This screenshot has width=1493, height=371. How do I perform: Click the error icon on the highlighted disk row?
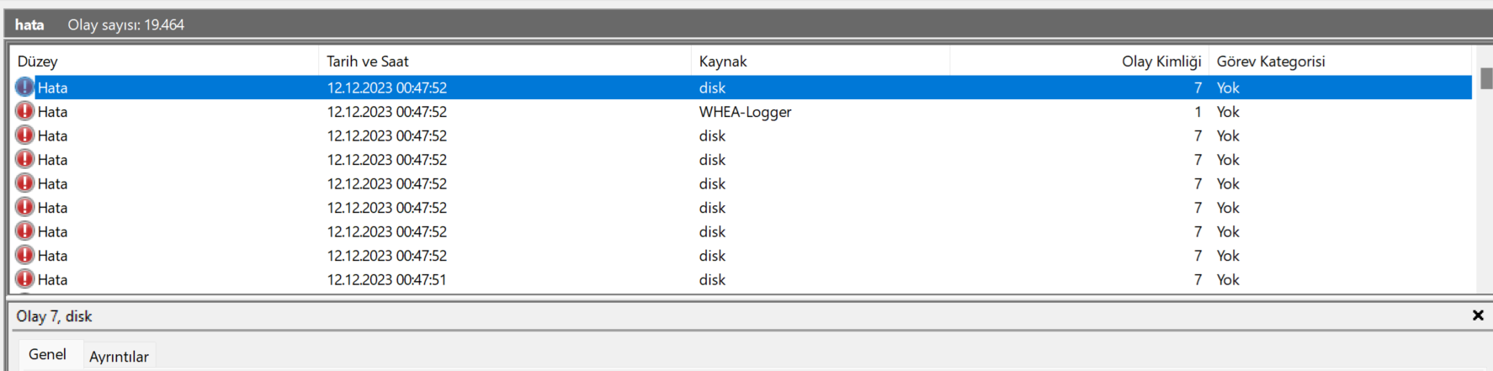25,87
